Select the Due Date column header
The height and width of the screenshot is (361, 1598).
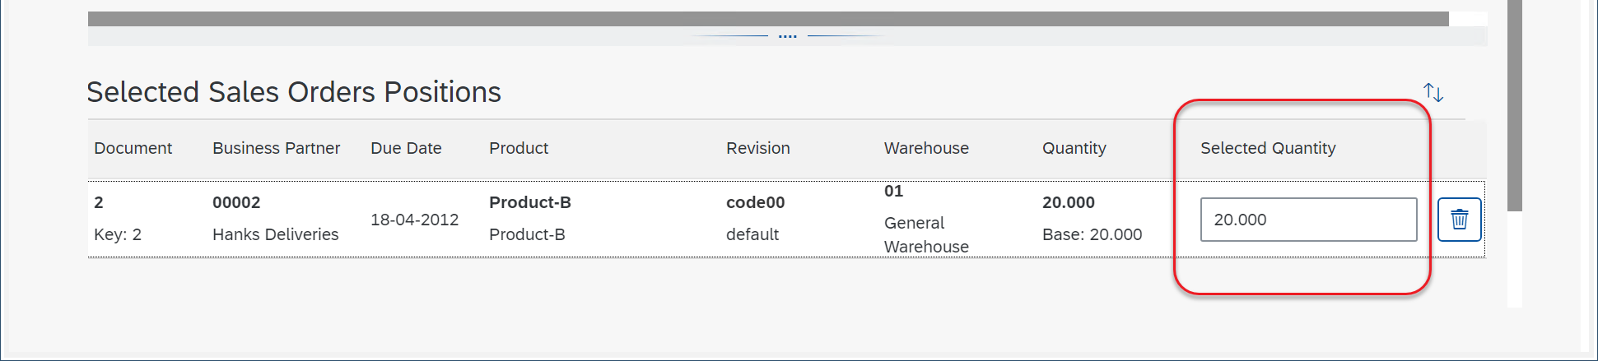[406, 148]
